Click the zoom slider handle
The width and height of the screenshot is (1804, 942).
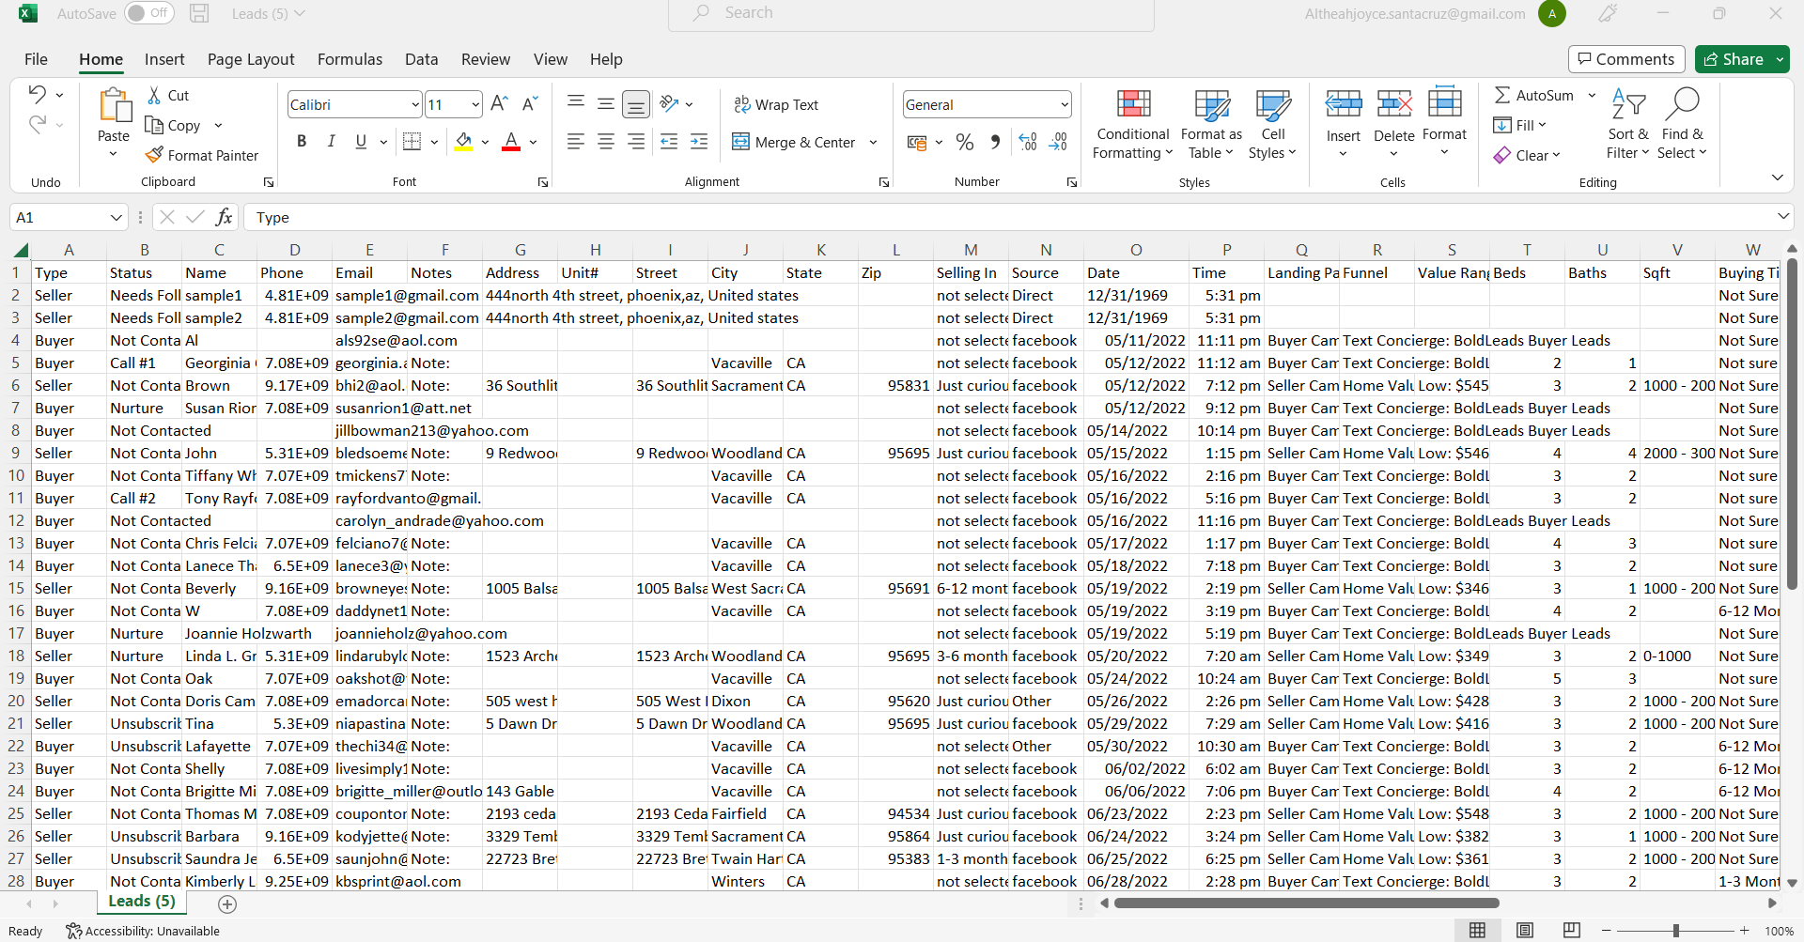(x=1675, y=930)
